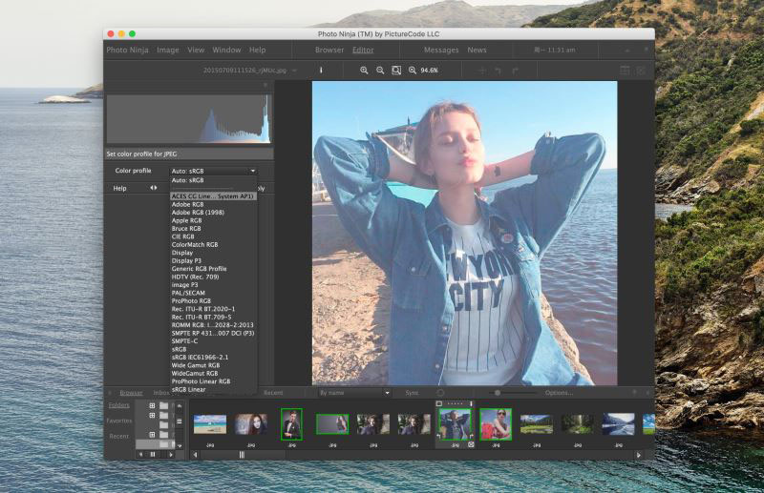This screenshot has width=764, height=493.
Task: Select ProPhoto RGB profile
Action: click(x=213, y=300)
